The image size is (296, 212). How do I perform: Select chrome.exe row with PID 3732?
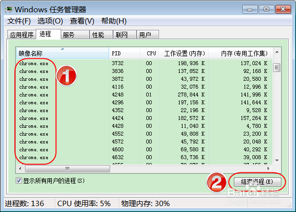coord(144,63)
